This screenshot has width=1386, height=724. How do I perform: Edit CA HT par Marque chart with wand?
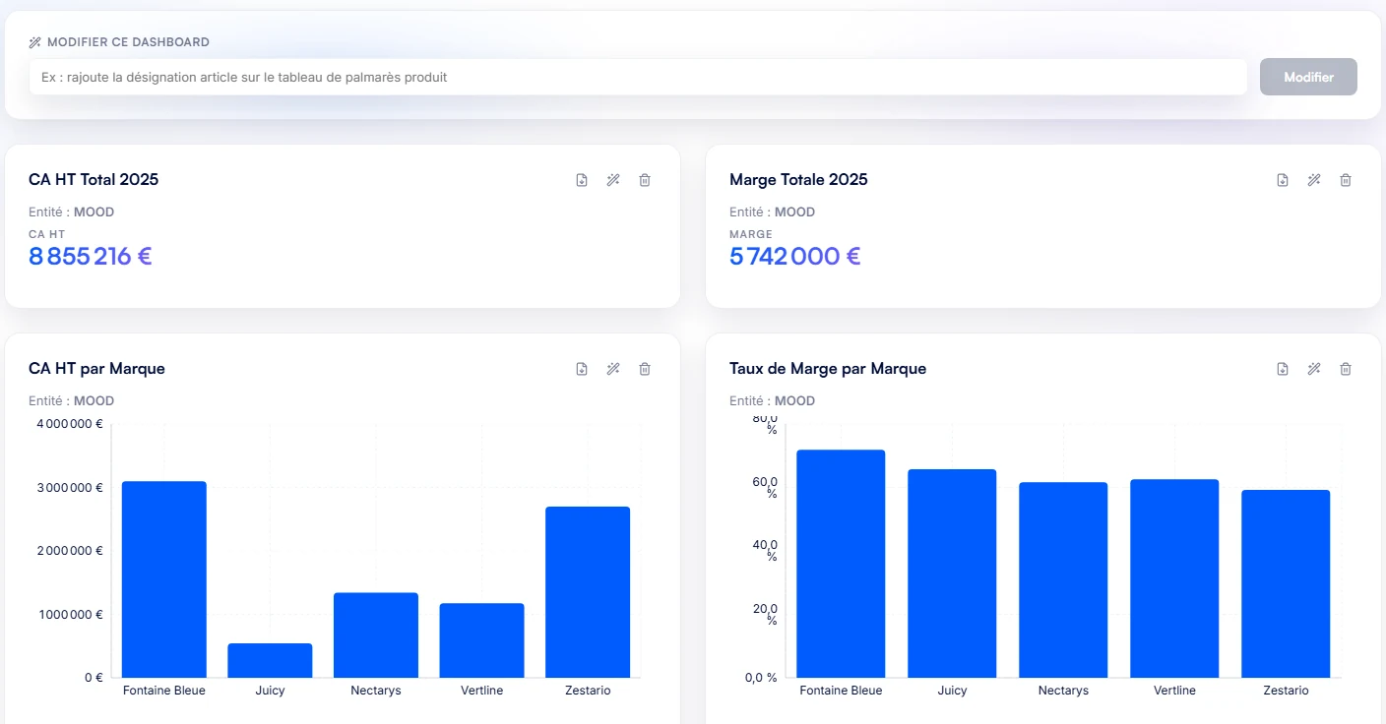tap(613, 369)
